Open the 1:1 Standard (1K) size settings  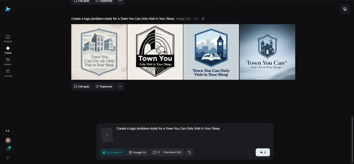coord(167,152)
